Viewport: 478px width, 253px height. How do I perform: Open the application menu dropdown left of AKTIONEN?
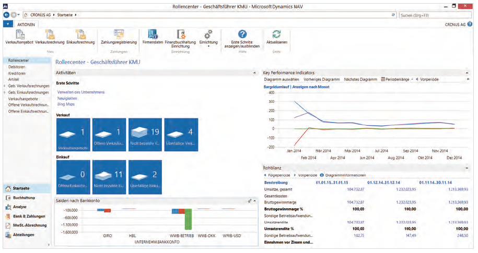click(x=8, y=25)
